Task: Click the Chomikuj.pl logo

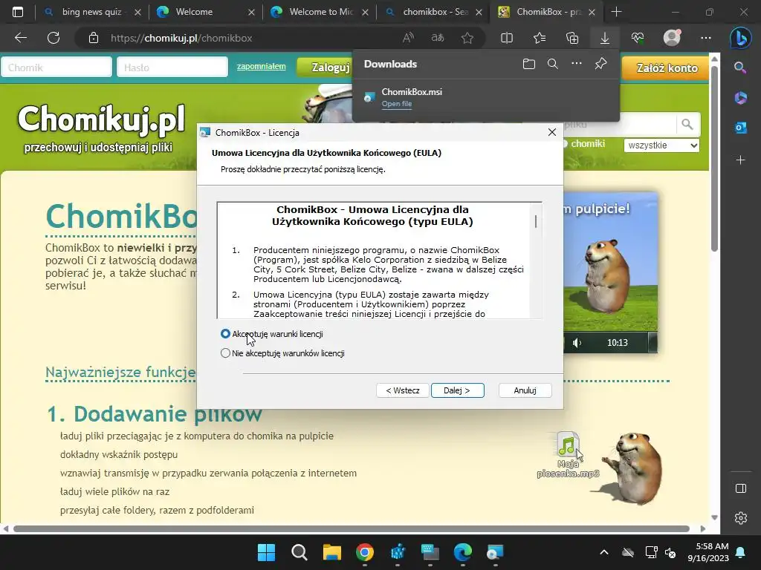Action: pos(101,119)
